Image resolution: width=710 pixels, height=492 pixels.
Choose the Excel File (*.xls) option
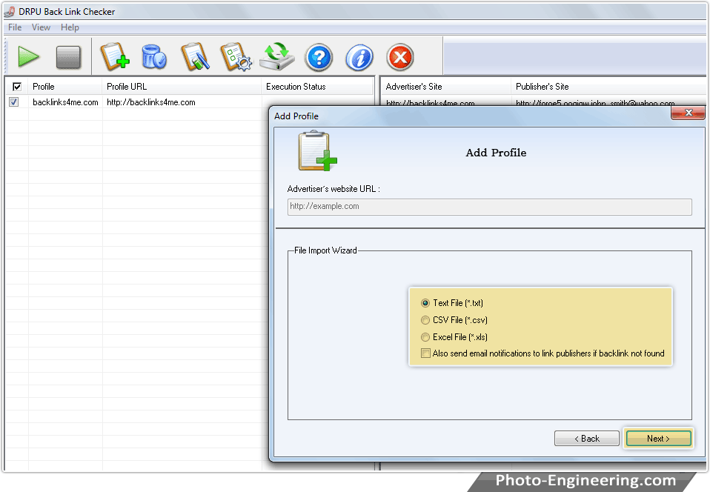pos(454,337)
